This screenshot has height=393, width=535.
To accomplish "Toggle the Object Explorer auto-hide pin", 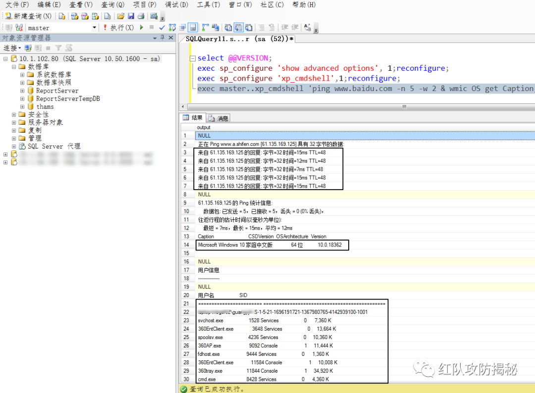I will (x=163, y=38).
